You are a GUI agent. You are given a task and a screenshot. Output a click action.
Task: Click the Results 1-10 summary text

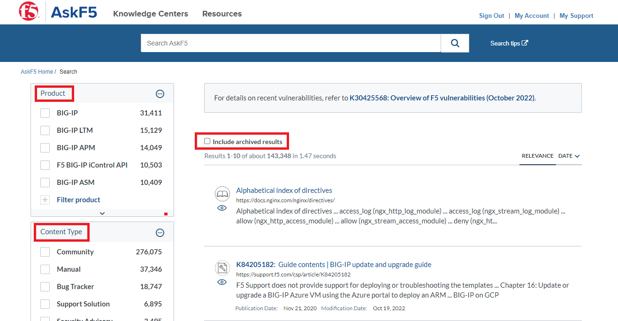[x=270, y=156]
